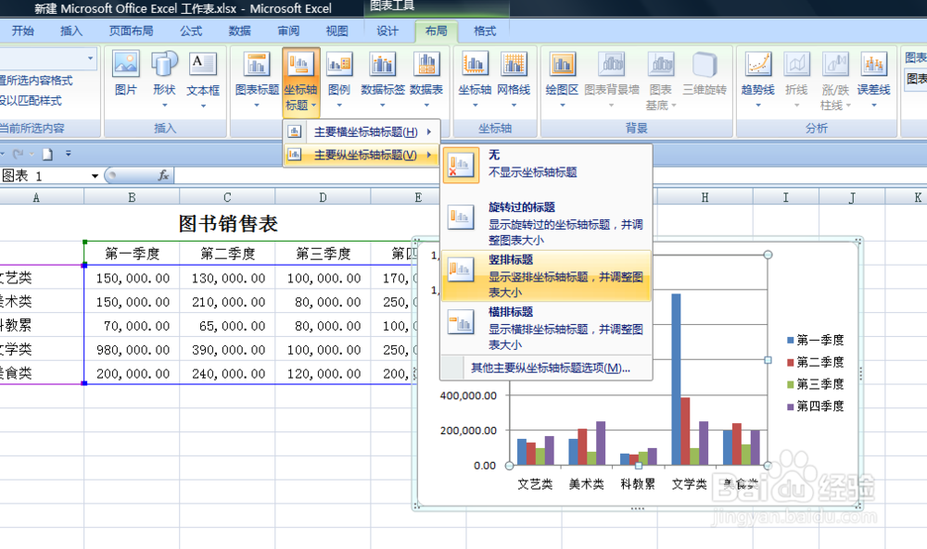Switch to the 开始 ribbon tab
Screen dimensions: 927x549
[23, 31]
